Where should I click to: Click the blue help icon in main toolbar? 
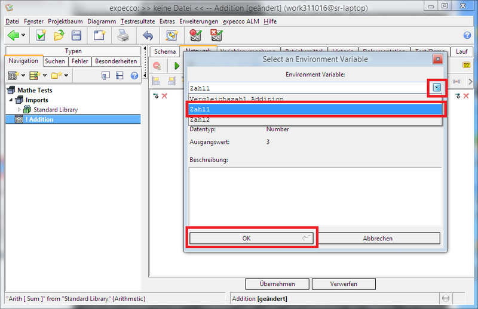point(467,35)
